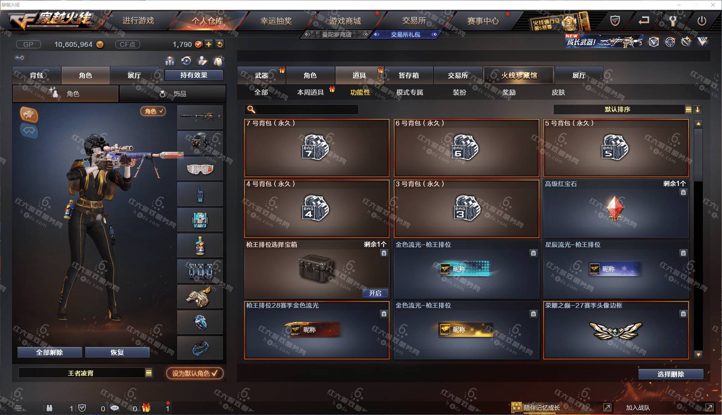The width and height of the screenshot is (722, 415).
Task: Click the power icon in top bar
Action: [x=701, y=21]
